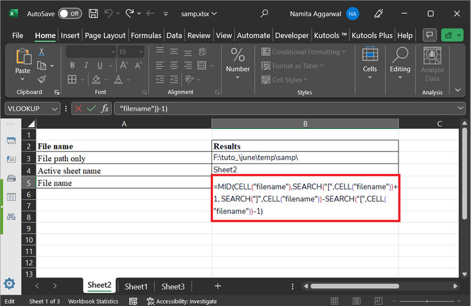The image size is (471, 306).
Task: Expand the formula bar chevron
Action: coord(460,109)
